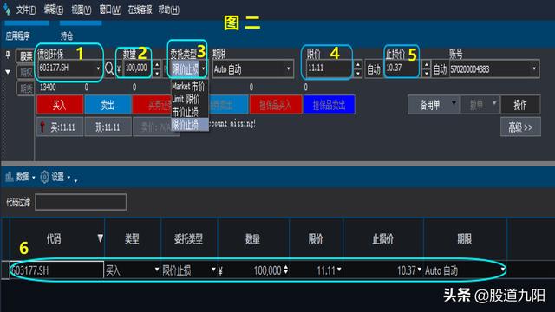Switch to the 应用程序 tab
This screenshot has width=555, height=312.
click(17, 36)
